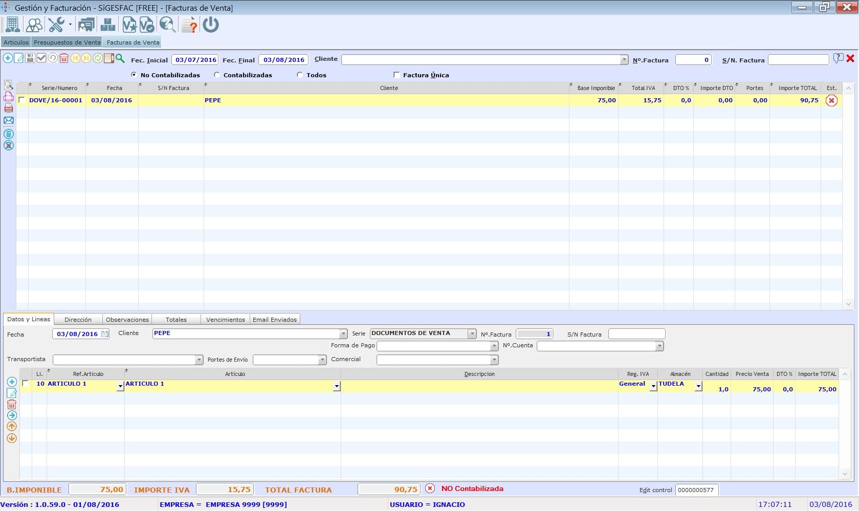
Task: Open the Portes de Envío dropdown
Action: pyautogui.click(x=322, y=360)
